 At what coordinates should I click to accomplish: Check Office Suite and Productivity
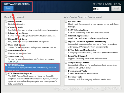tap(66, 50)
